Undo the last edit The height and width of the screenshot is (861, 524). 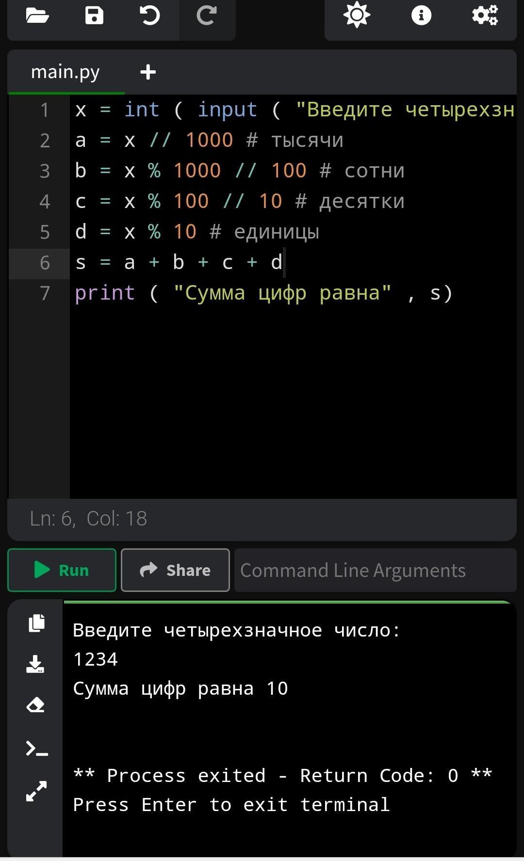click(x=150, y=16)
